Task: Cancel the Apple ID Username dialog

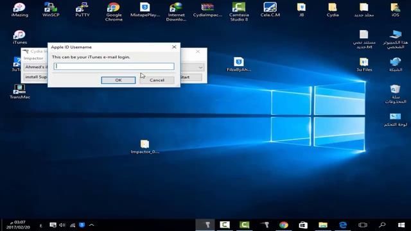Action: pos(157,80)
